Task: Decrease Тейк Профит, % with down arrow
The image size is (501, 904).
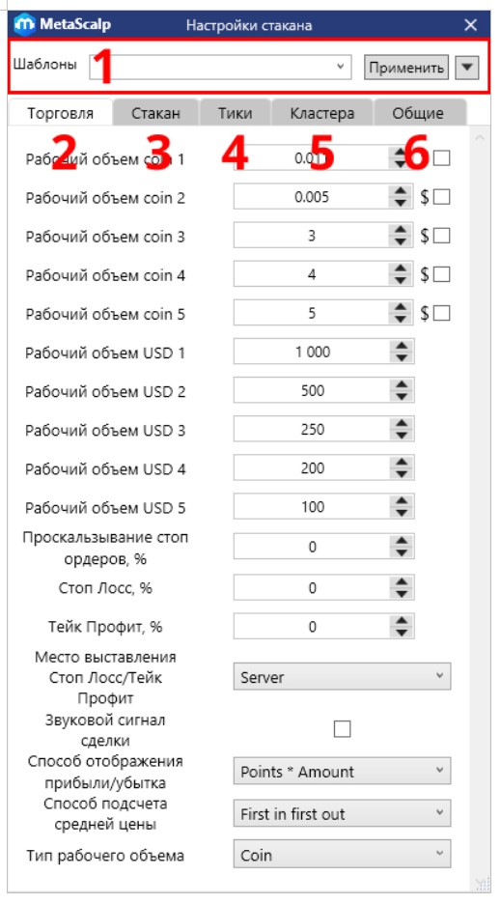Action: click(402, 632)
